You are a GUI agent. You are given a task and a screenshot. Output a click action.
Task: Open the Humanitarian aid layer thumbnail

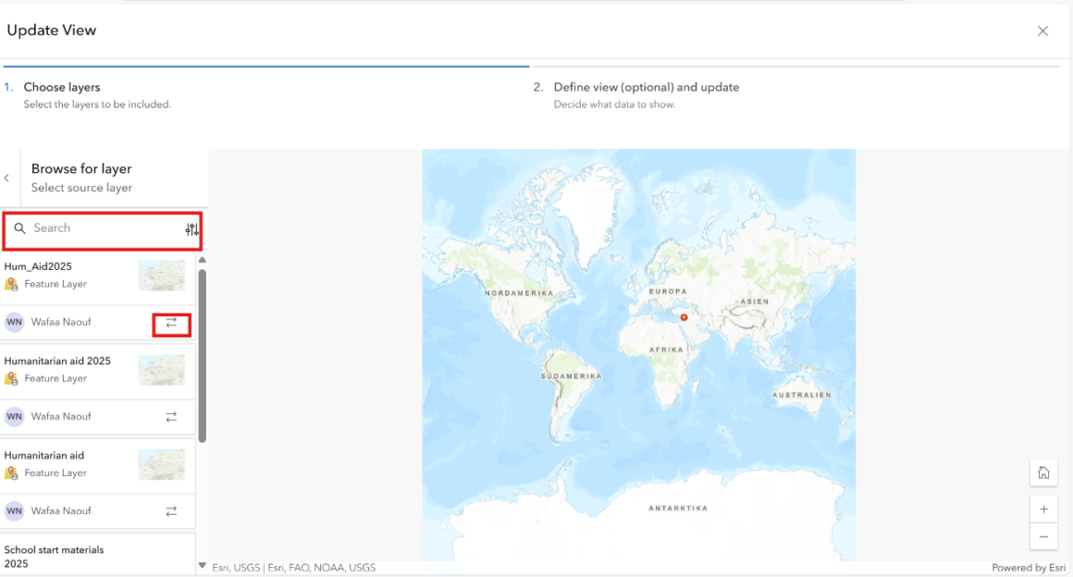coord(162,464)
